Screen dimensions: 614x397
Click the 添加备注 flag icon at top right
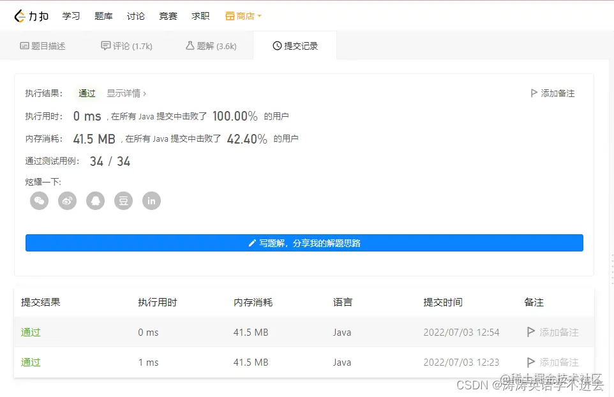point(534,93)
